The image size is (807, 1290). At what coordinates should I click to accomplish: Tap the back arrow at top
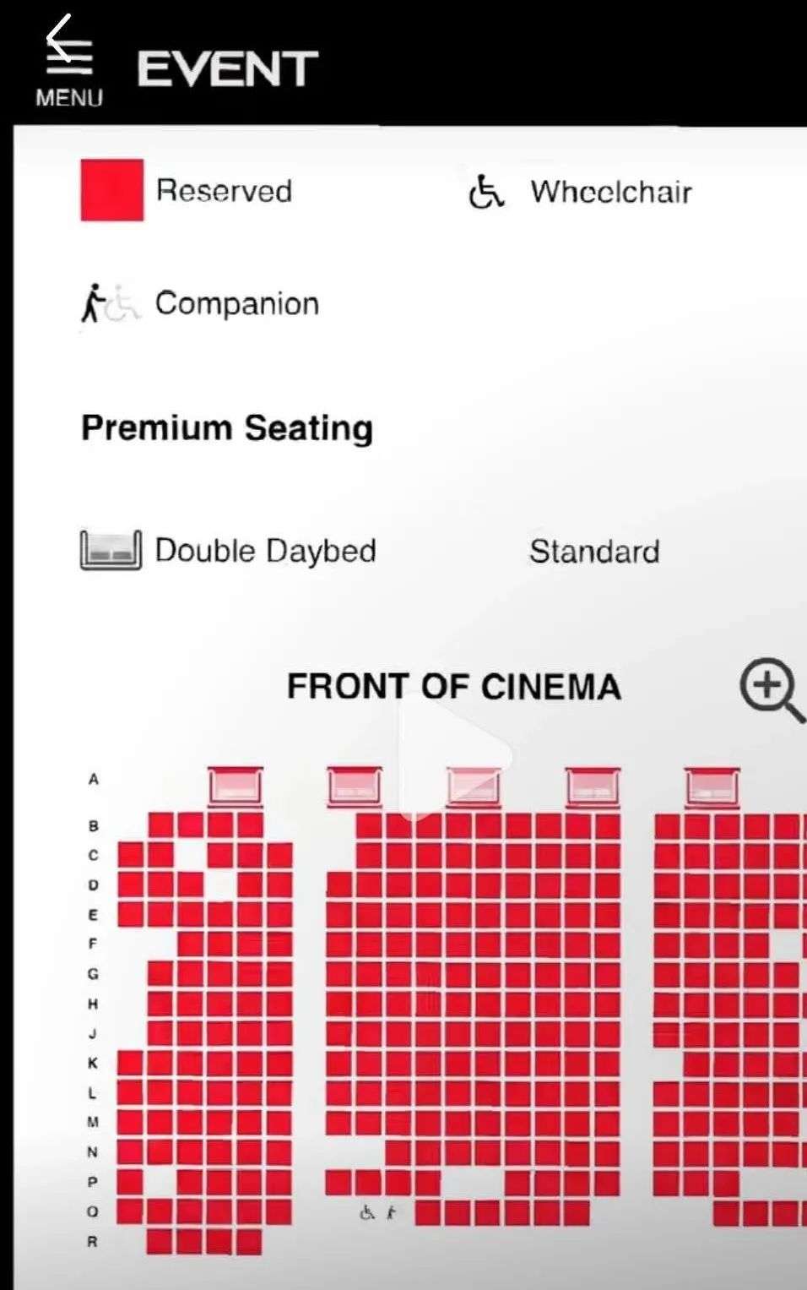[57, 34]
